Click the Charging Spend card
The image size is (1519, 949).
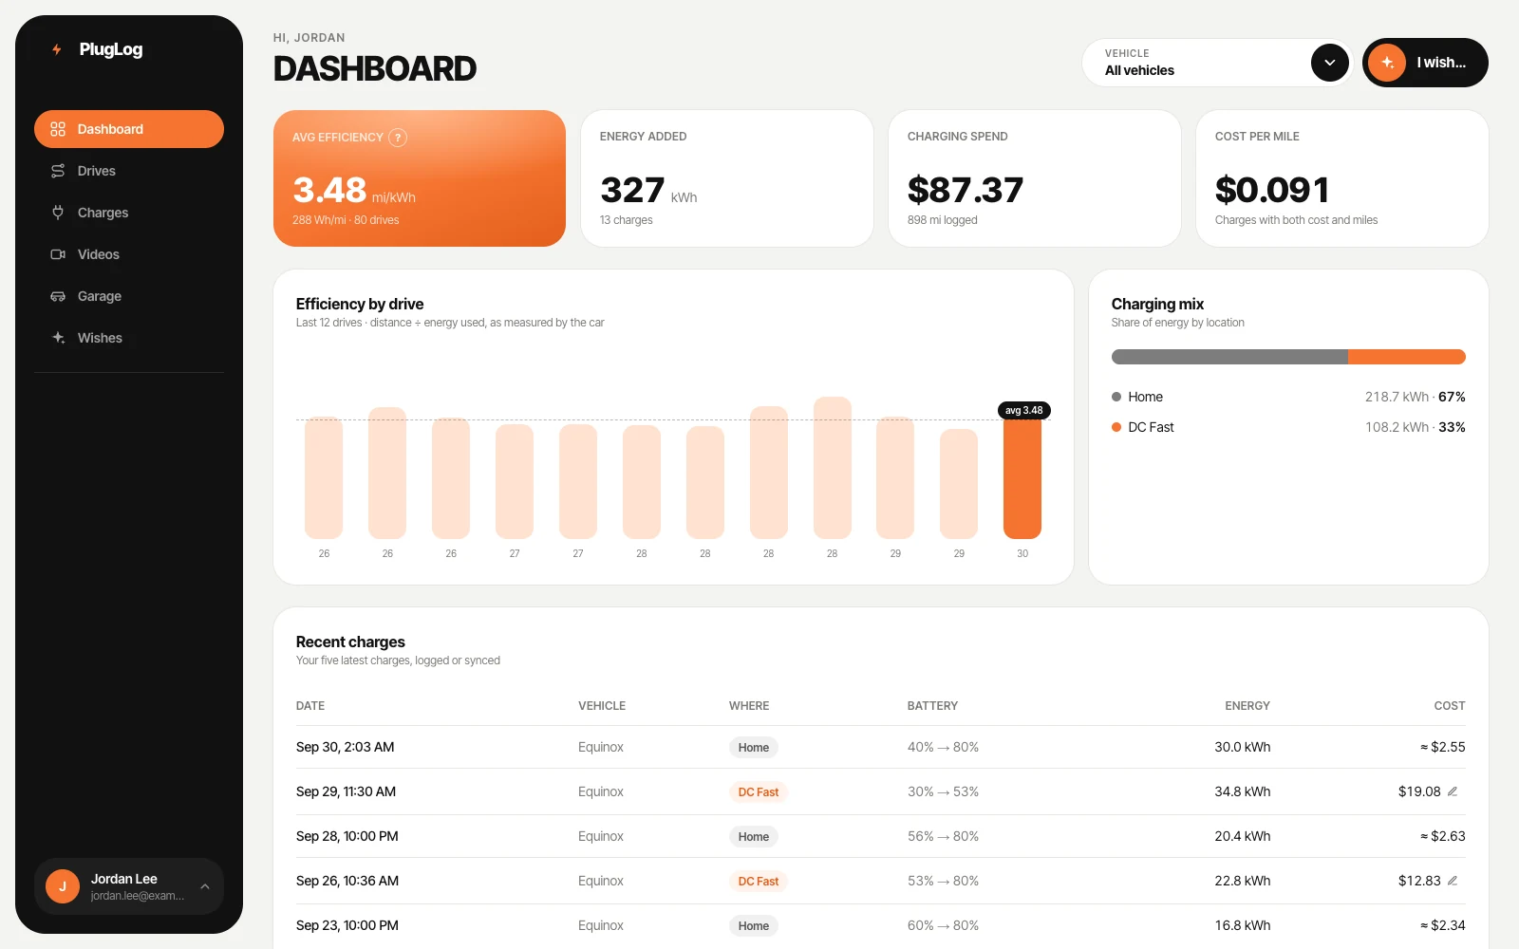(x=1035, y=178)
